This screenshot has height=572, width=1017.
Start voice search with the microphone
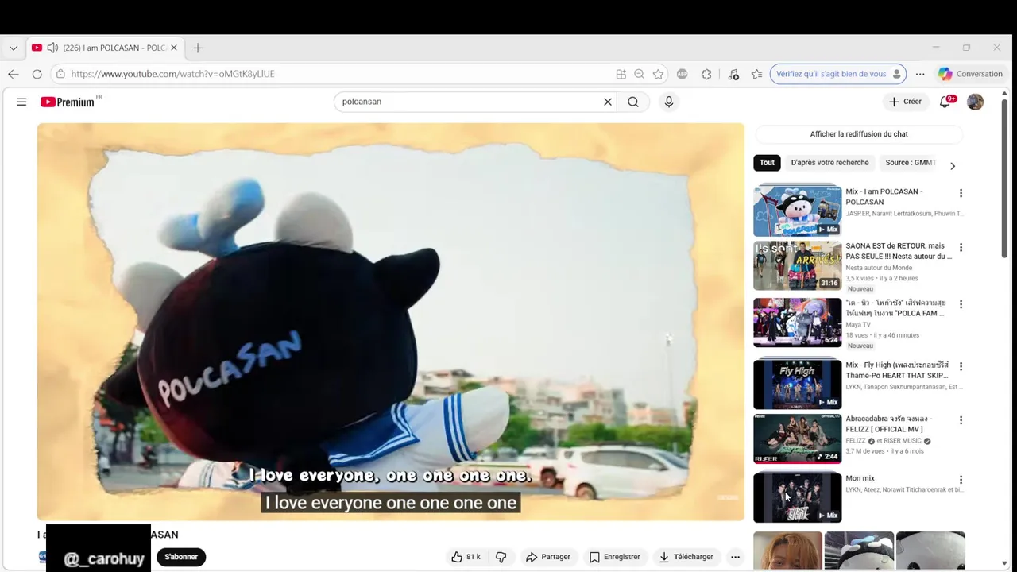[x=669, y=102]
